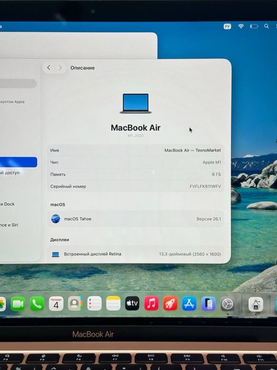Click System Settings gear in Dock
The width and height of the screenshot is (277, 370).
(x=227, y=304)
